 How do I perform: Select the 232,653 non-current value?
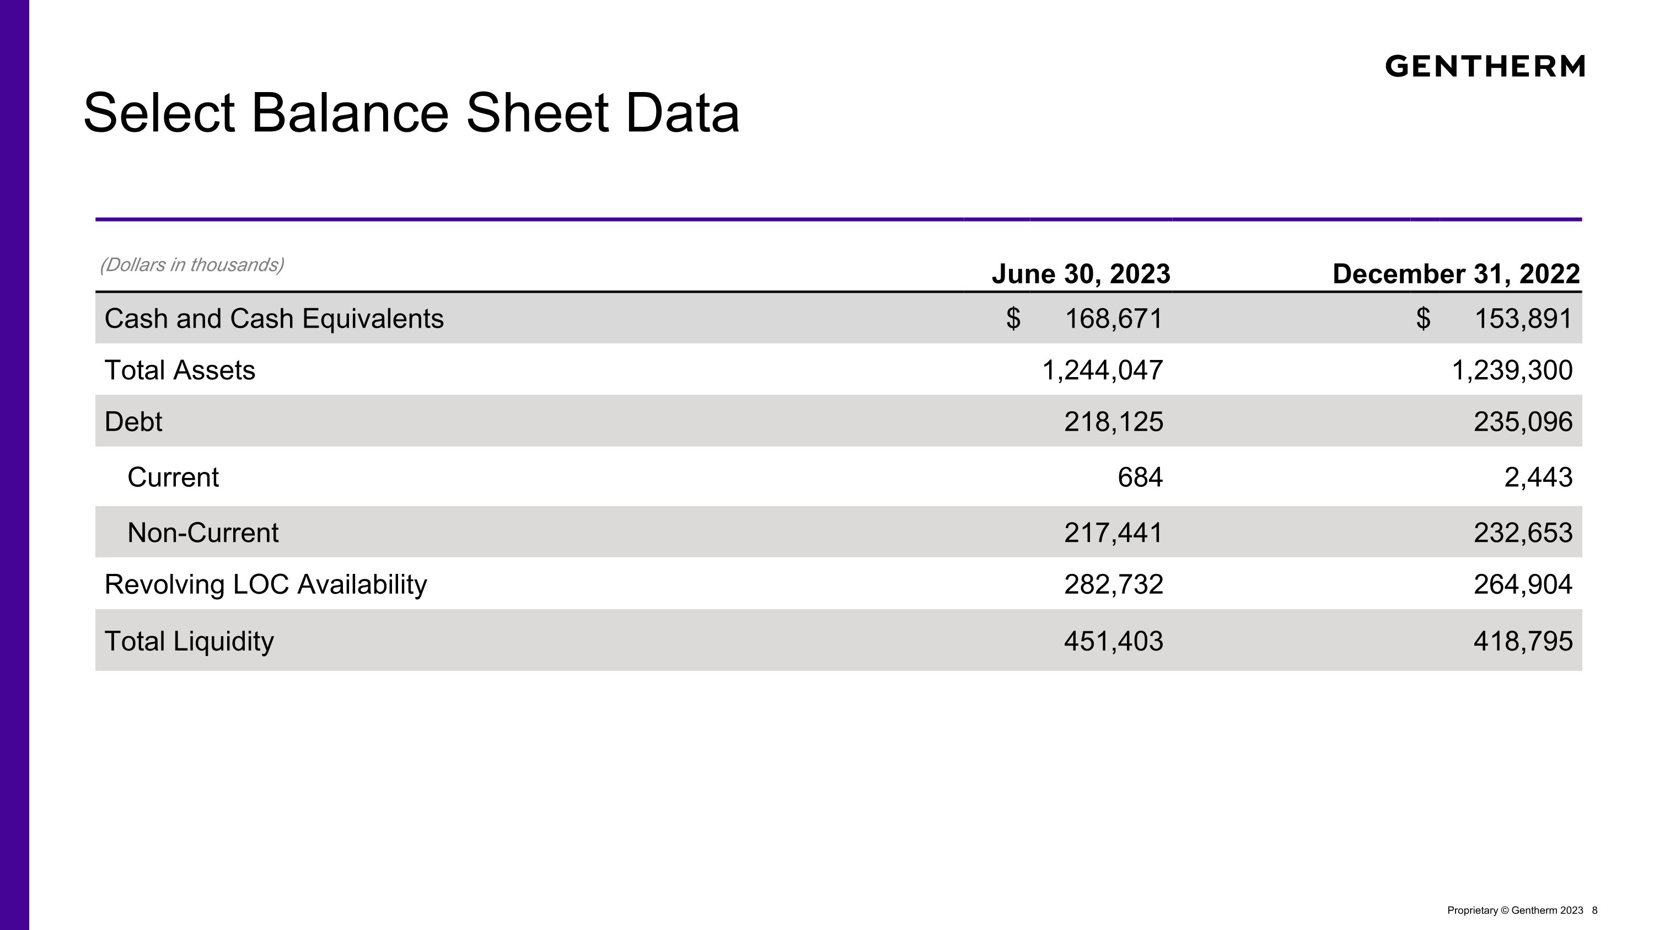1523,533
